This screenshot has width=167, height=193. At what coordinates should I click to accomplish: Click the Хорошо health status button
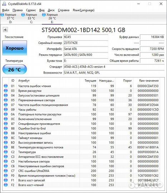pyautogui.click(x=15, y=48)
